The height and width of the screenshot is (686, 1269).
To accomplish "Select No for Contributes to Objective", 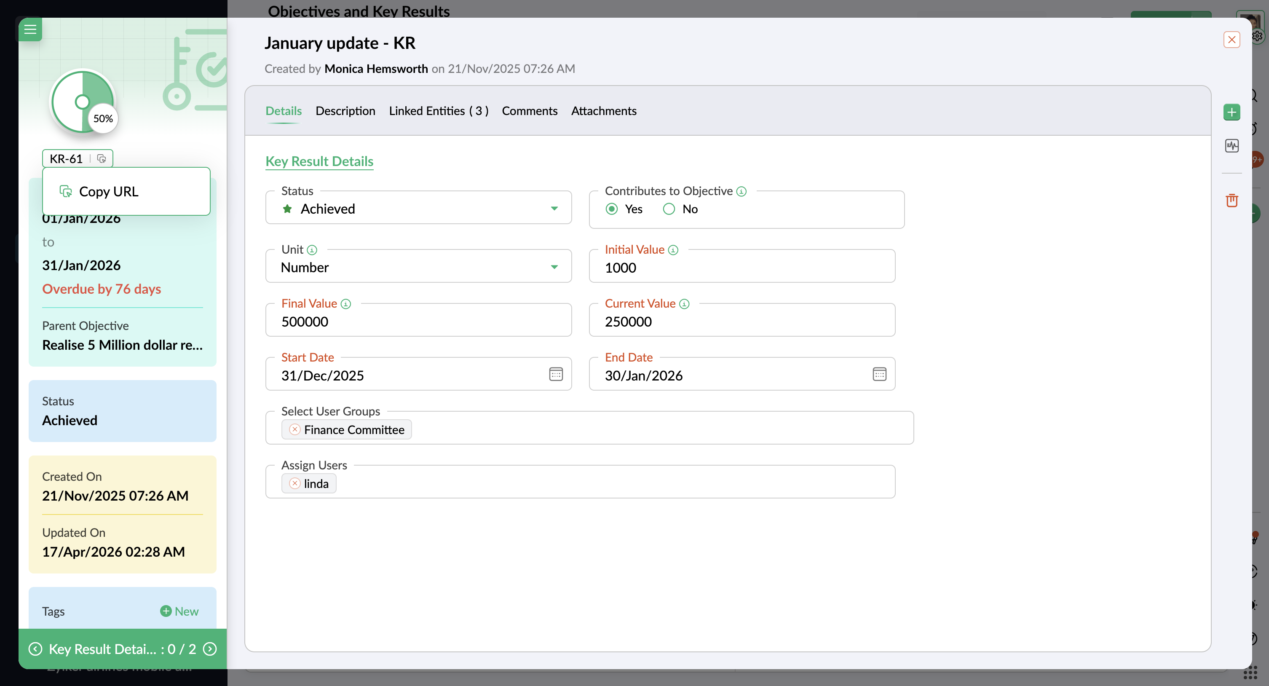I will point(669,209).
